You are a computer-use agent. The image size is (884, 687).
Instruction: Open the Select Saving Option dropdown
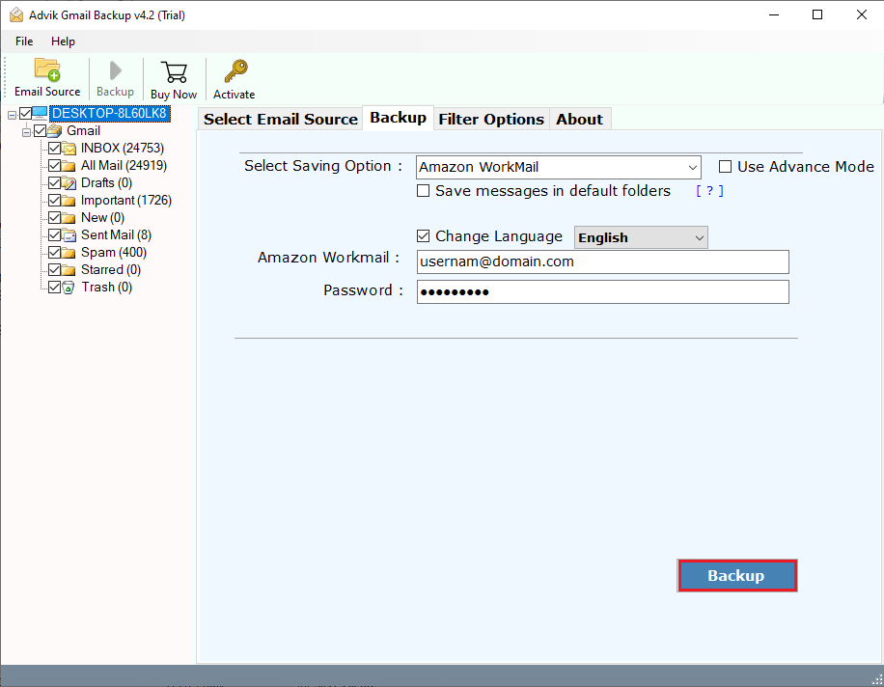click(x=558, y=167)
